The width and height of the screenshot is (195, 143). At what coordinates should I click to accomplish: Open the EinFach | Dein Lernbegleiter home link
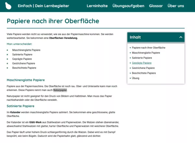point(44,6)
